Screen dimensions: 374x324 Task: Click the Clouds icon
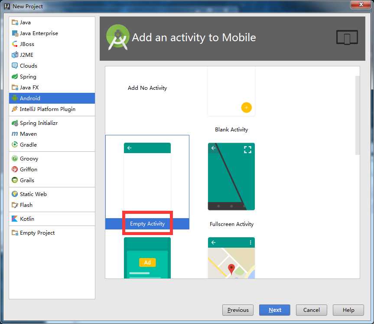[x=15, y=65]
